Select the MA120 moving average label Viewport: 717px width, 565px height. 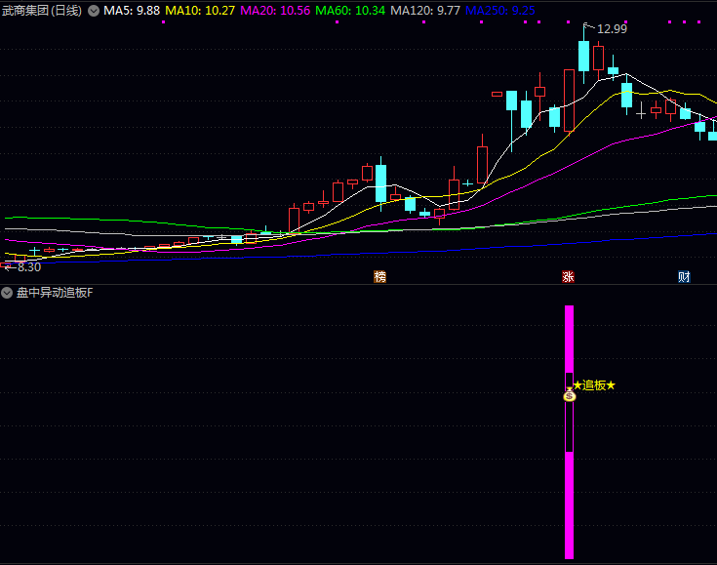[x=424, y=11]
